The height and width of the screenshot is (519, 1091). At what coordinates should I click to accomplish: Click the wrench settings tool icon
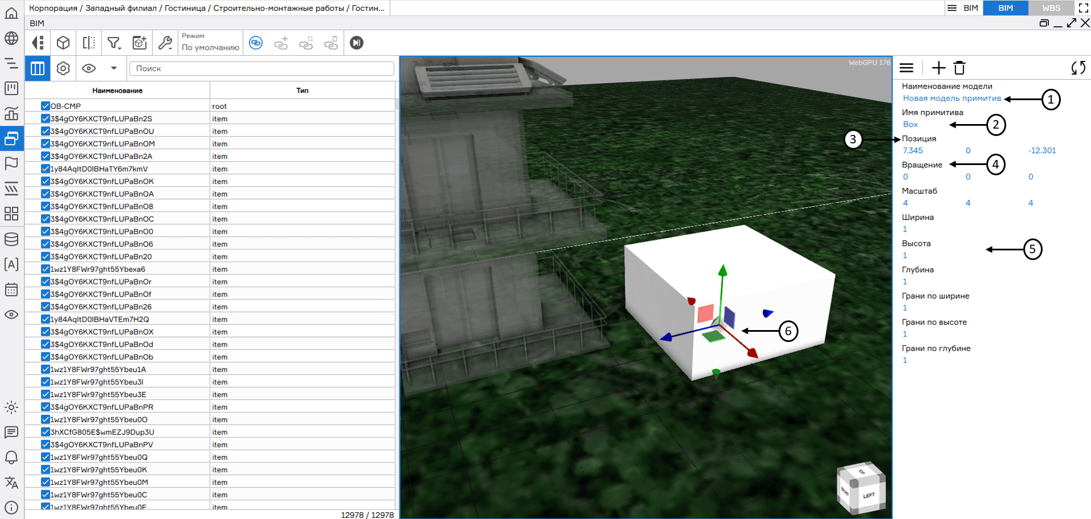[165, 43]
